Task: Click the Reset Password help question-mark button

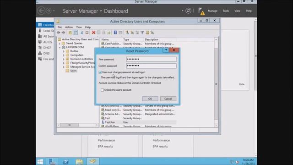Action: (166, 50)
